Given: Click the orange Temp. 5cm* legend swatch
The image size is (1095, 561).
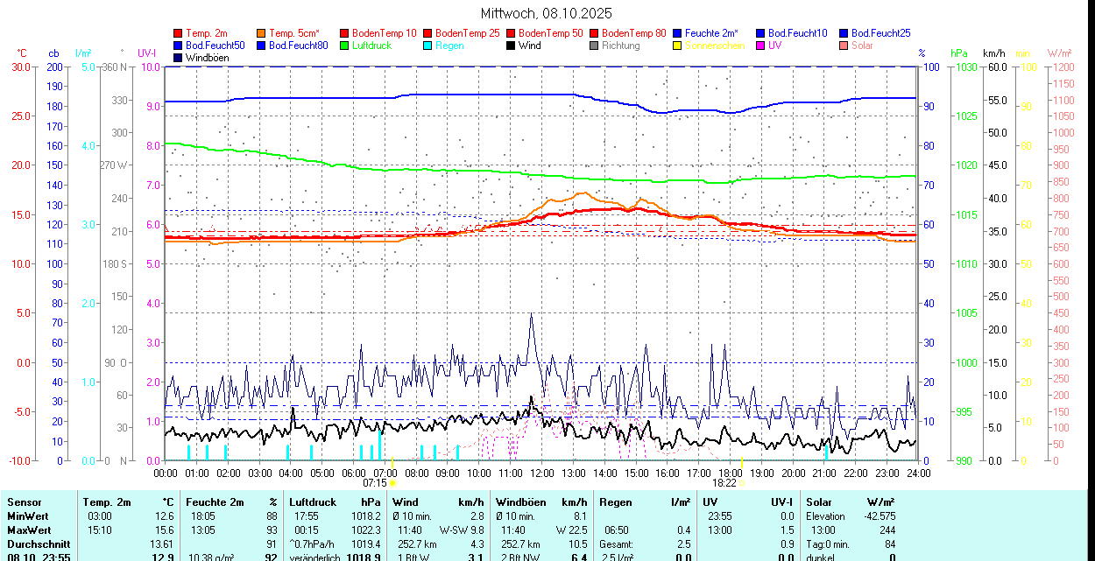Looking at the screenshot, I should point(261,33).
